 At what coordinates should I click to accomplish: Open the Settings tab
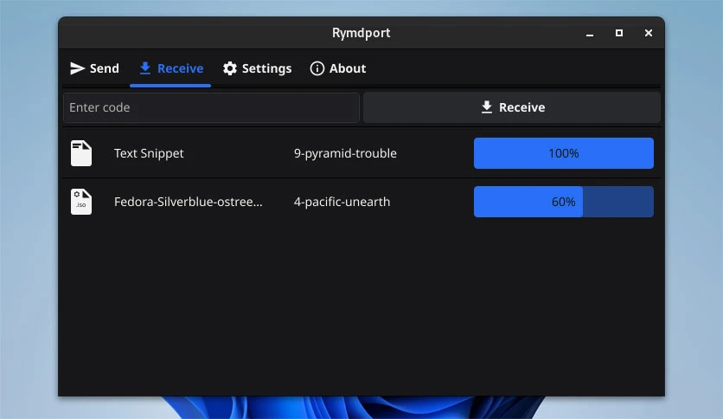[x=257, y=68]
